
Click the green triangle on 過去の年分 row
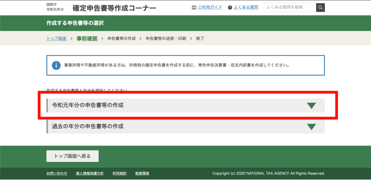pos(311,127)
